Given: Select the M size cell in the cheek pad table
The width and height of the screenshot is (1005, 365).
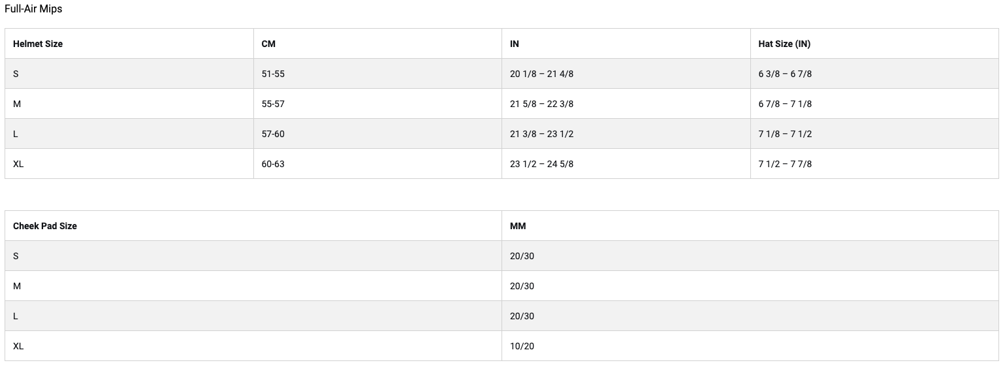Looking at the screenshot, I should (x=17, y=286).
